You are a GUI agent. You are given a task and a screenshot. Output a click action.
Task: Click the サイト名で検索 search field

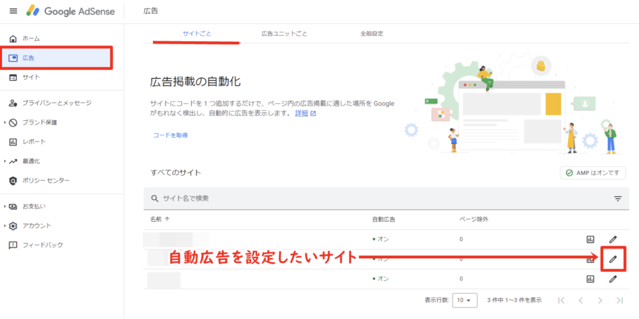click(374, 199)
